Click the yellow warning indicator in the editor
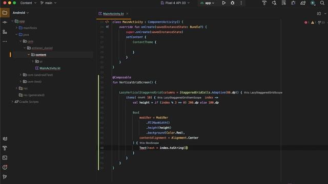 tap(313, 22)
